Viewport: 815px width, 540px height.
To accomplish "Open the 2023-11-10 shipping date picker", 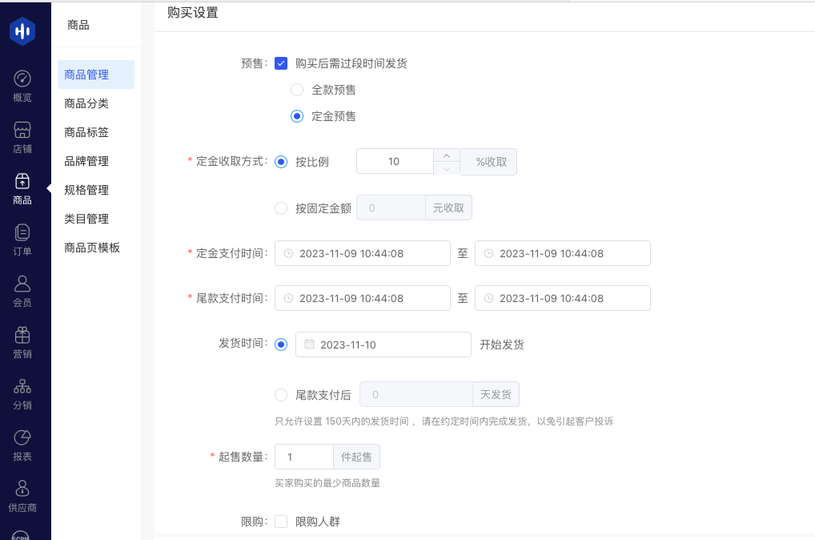I will click(x=383, y=345).
